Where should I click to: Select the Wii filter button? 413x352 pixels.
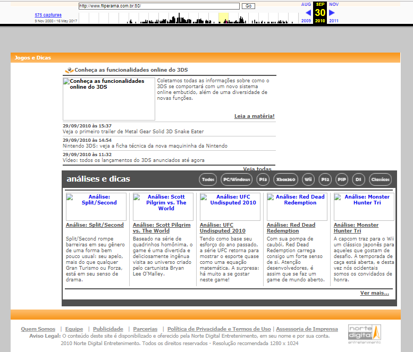coord(308,179)
